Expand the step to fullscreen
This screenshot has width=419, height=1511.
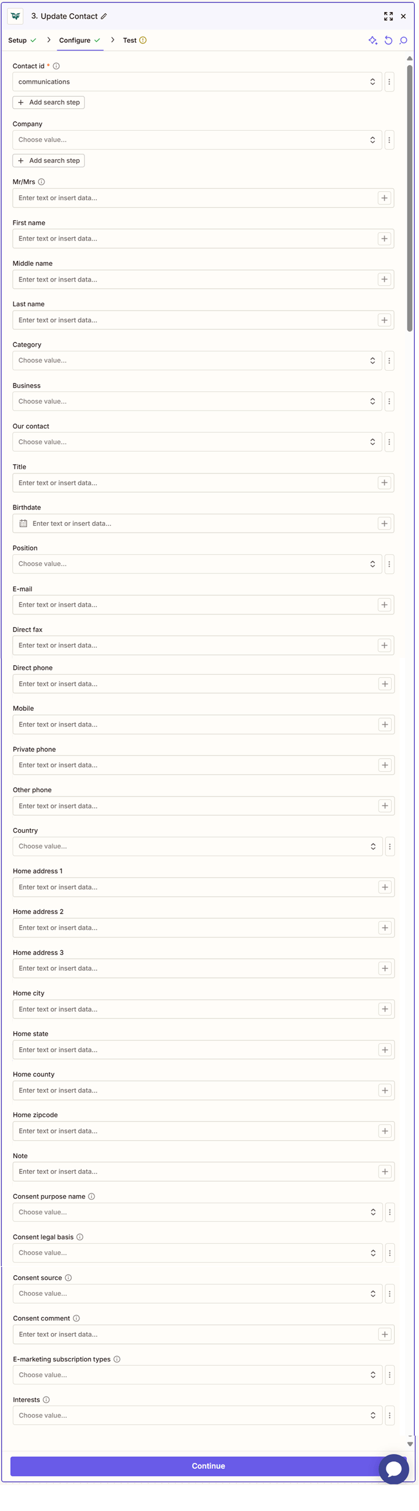(x=389, y=16)
